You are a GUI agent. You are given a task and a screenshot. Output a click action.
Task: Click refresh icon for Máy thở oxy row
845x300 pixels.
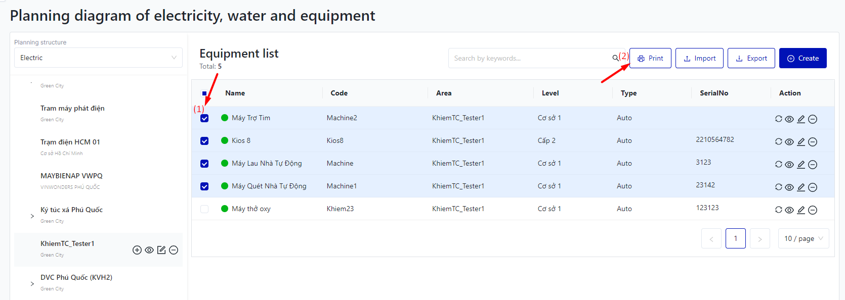click(778, 210)
